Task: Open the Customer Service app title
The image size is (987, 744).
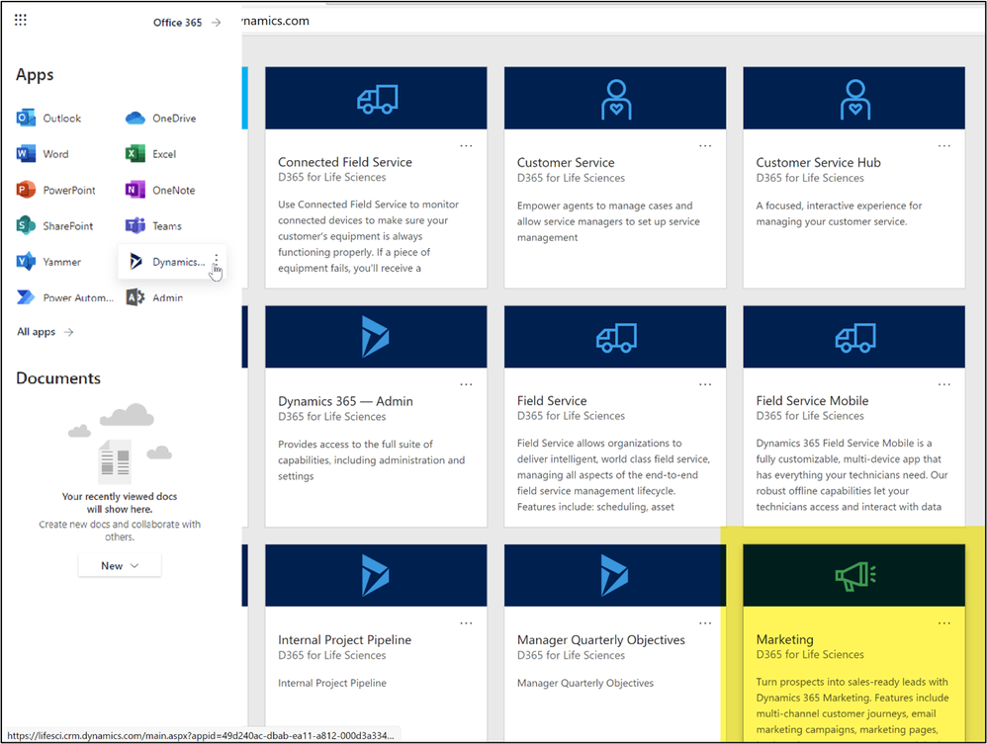Action: pyautogui.click(x=566, y=163)
